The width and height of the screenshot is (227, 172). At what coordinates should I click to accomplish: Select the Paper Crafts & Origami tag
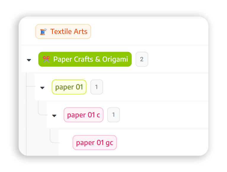coord(90,59)
